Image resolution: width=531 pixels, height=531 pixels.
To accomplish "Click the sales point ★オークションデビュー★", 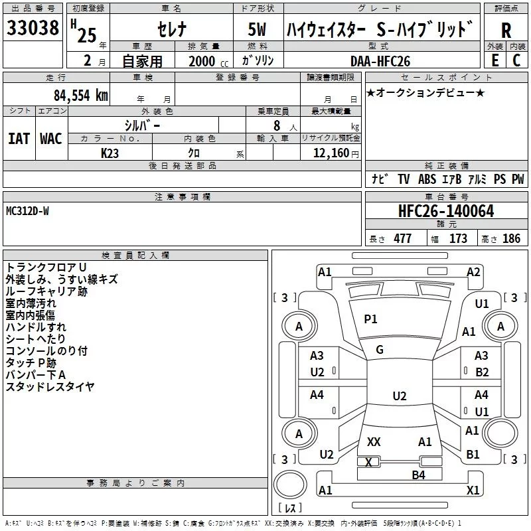I will (x=425, y=92).
